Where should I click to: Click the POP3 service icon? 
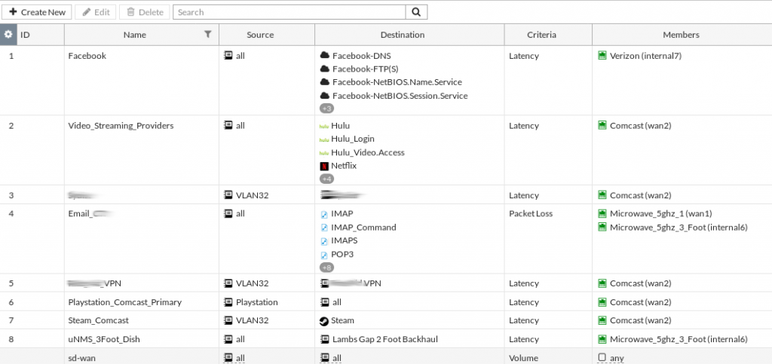324,255
